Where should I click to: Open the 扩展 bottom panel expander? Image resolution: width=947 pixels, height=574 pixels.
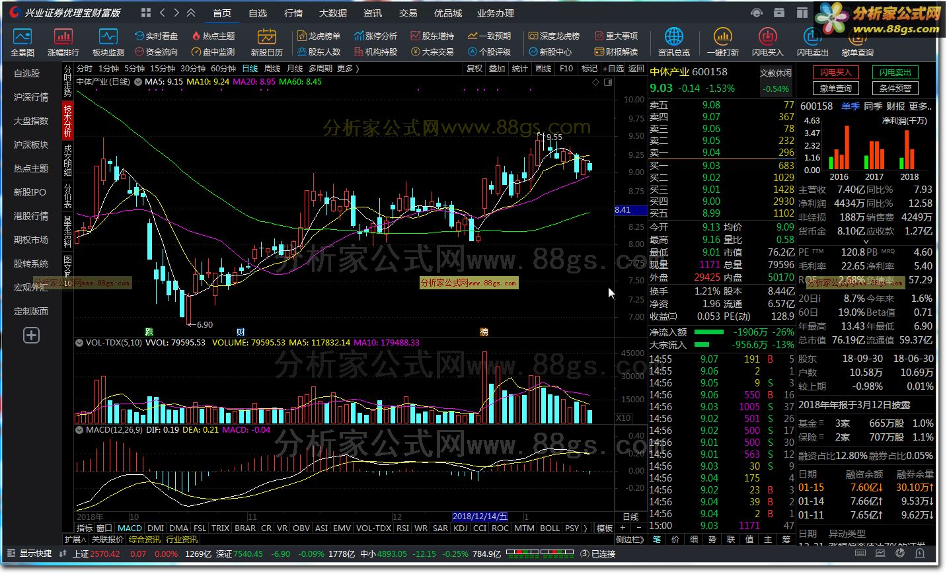click(x=77, y=539)
